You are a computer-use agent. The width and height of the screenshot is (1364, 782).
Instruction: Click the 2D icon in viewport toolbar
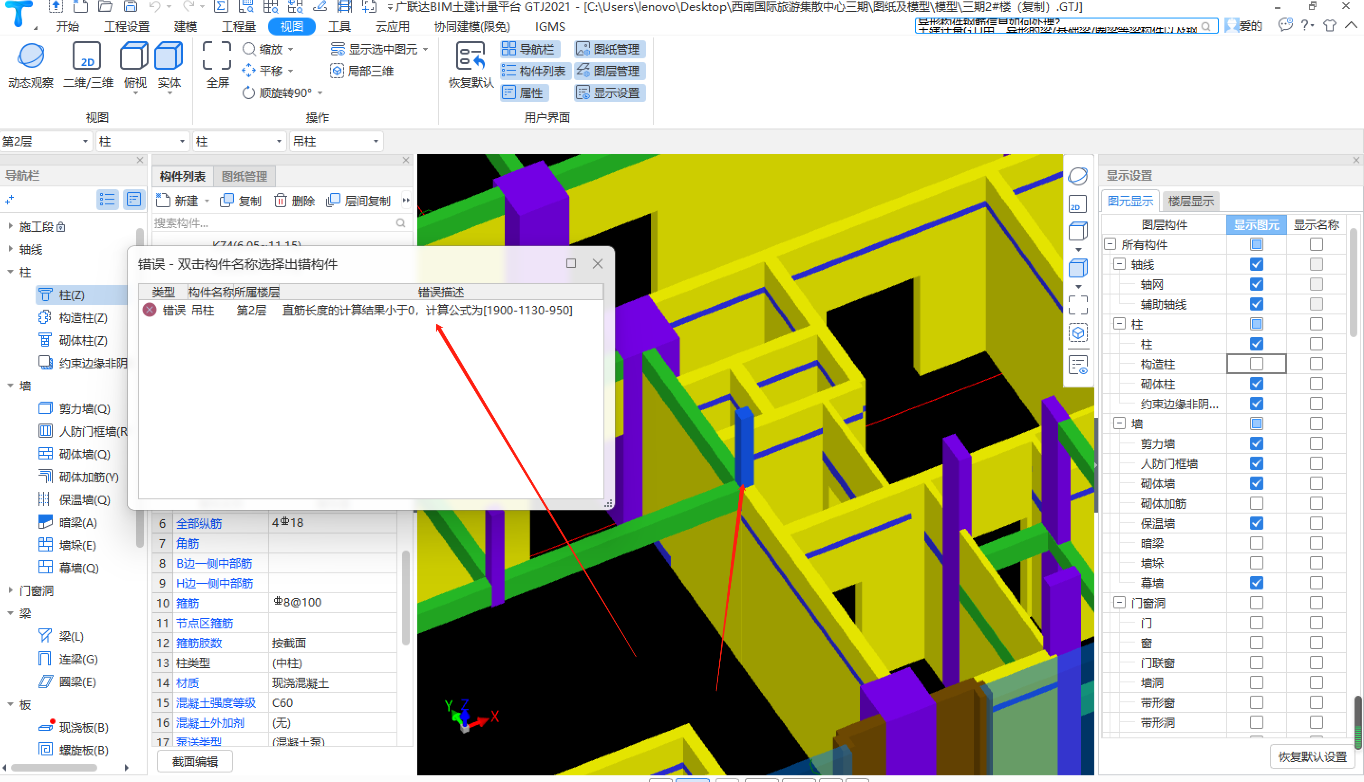coord(1078,204)
